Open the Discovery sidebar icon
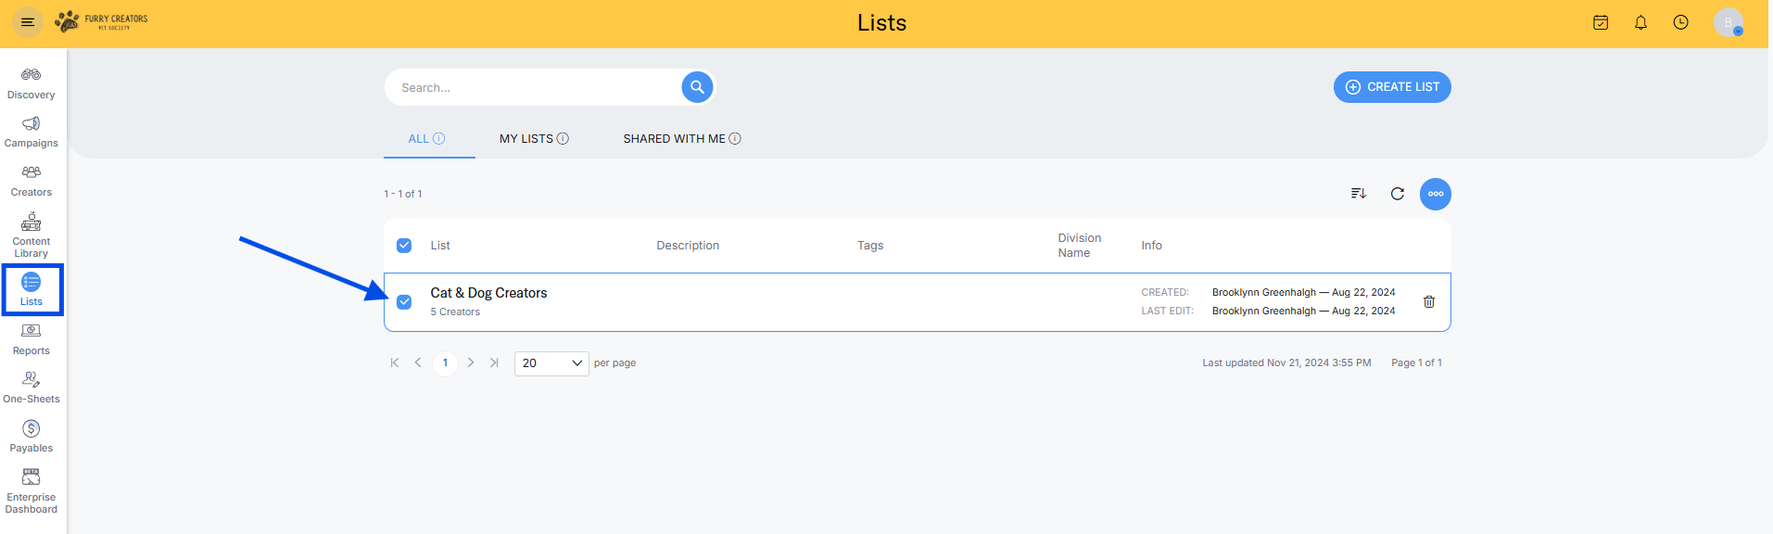1773x534 pixels. 31,83
